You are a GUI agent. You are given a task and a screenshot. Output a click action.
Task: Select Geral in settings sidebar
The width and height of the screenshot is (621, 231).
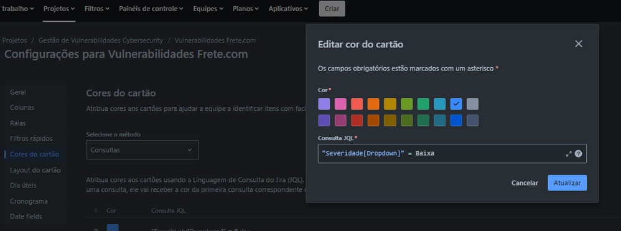pyautogui.click(x=18, y=92)
